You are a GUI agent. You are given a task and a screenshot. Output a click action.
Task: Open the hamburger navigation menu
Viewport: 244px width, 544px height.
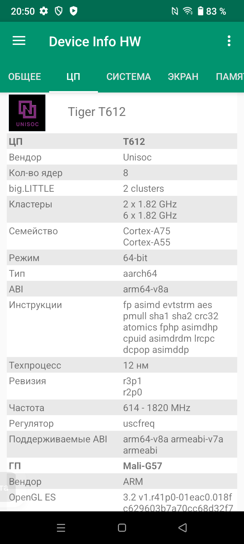19,41
